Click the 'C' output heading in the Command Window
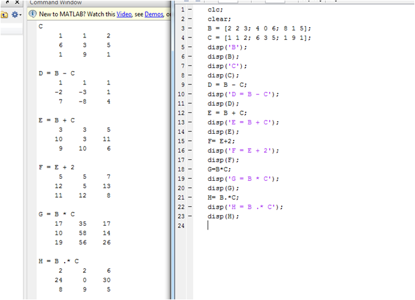The width and height of the screenshot is (415, 300). 41,26
